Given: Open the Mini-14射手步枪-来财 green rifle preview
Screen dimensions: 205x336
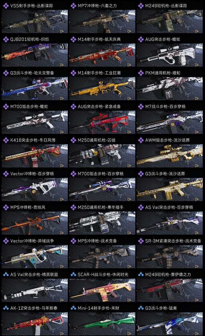Looking at the screenshot, I should coord(102,324).
